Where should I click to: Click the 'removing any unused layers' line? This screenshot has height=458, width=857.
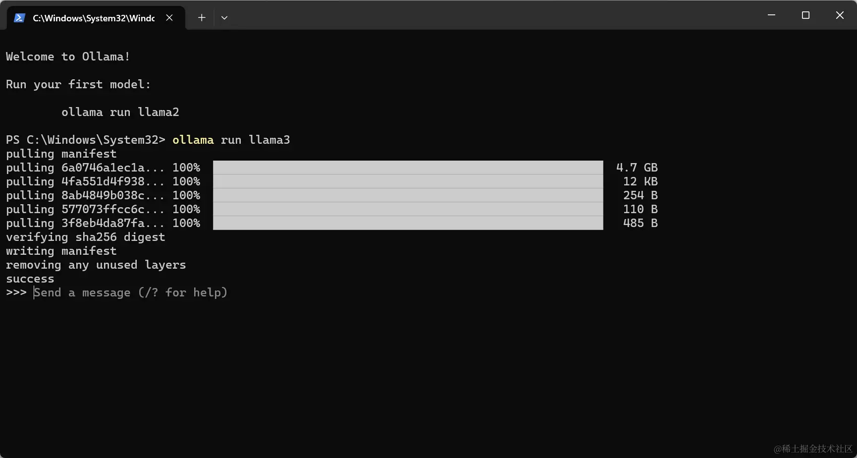coord(96,265)
